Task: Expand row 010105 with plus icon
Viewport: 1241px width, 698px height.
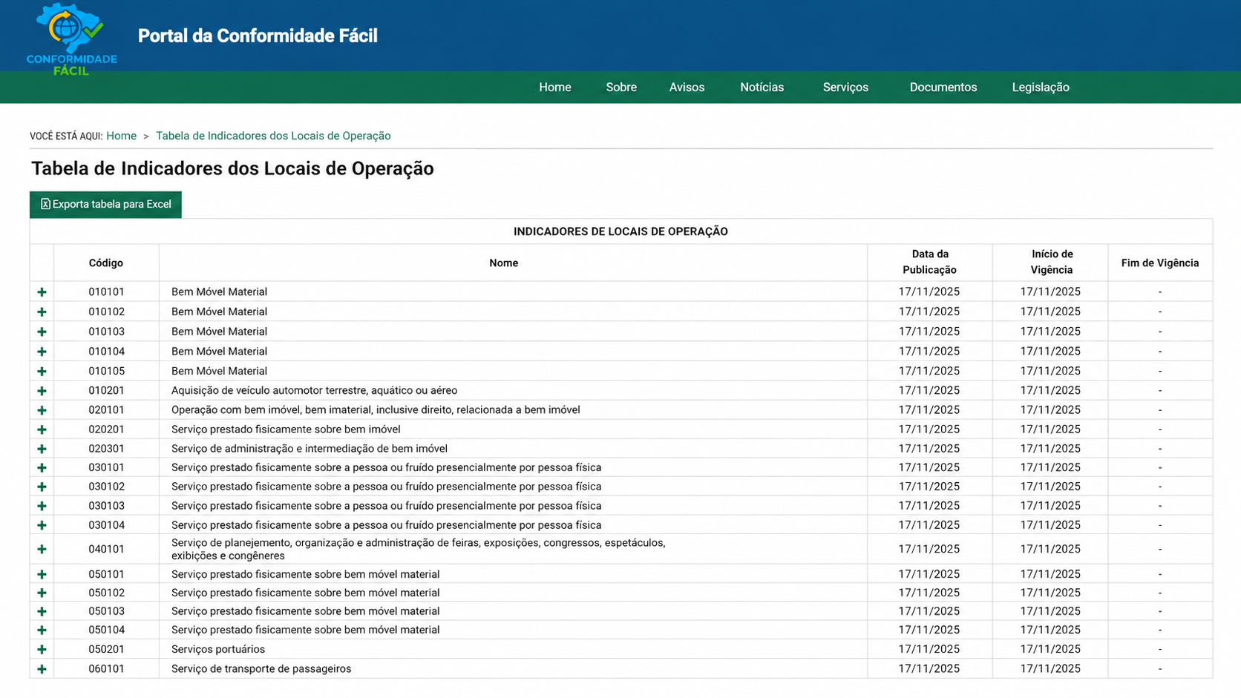Action: pyautogui.click(x=42, y=371)
